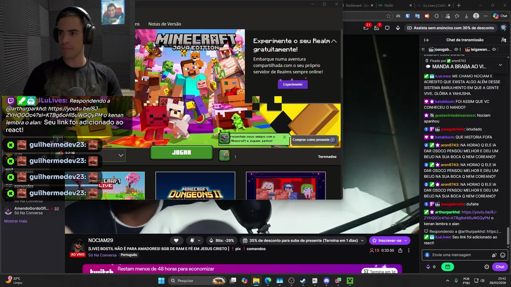Screen dimensions: 511x287
Task: Open browser favorites list icon
Action: pyautogui.click(x=457, y=16)
